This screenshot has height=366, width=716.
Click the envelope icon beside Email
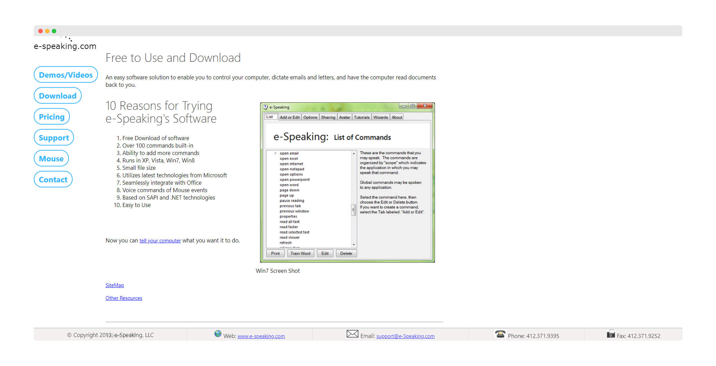click(x=352, y=334)
